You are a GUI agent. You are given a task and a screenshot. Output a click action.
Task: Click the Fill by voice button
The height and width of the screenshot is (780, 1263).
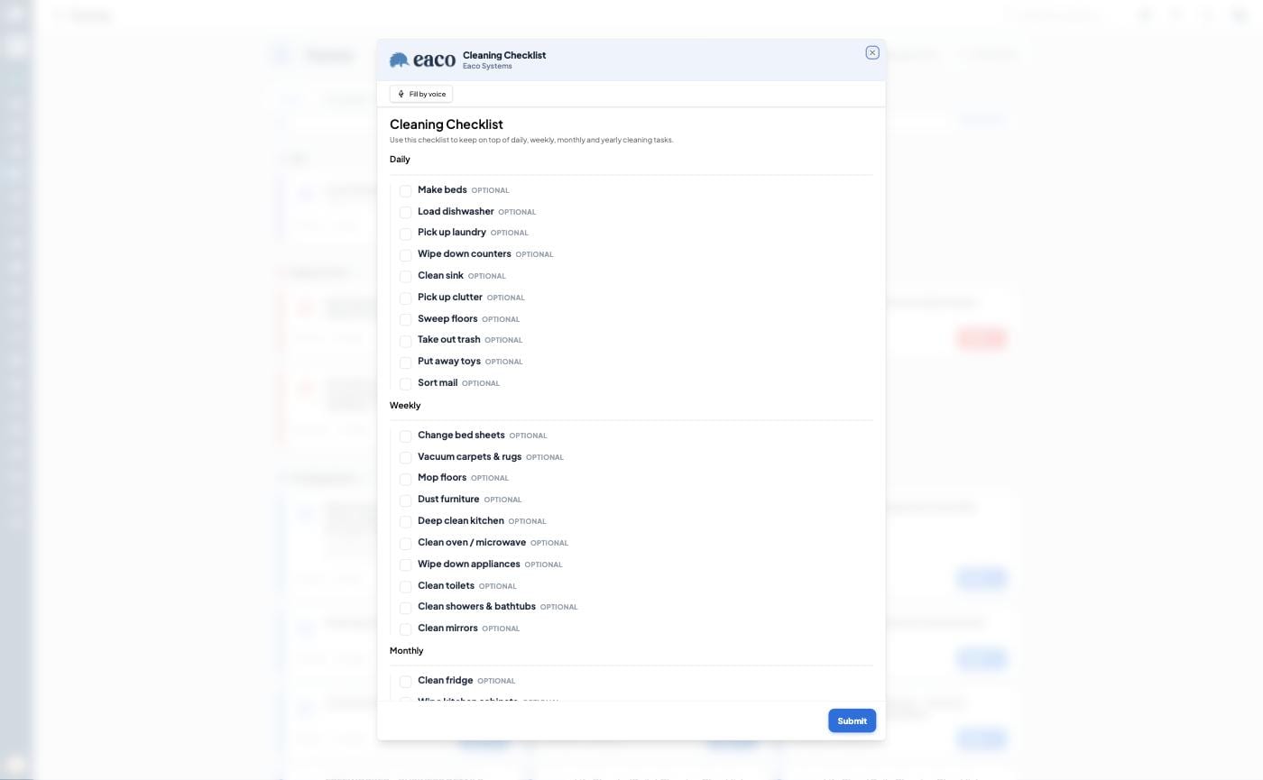click(x=421, y=94)
